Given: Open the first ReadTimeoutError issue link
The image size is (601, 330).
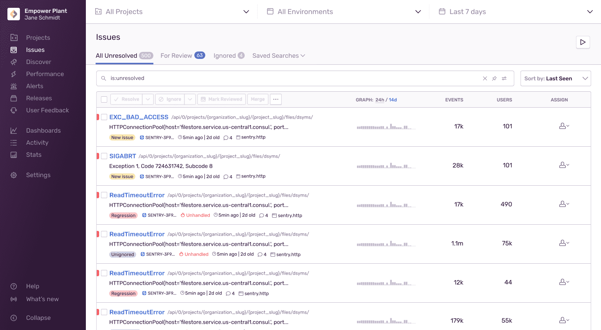Looking at the screenshot, I should point(137,195).
